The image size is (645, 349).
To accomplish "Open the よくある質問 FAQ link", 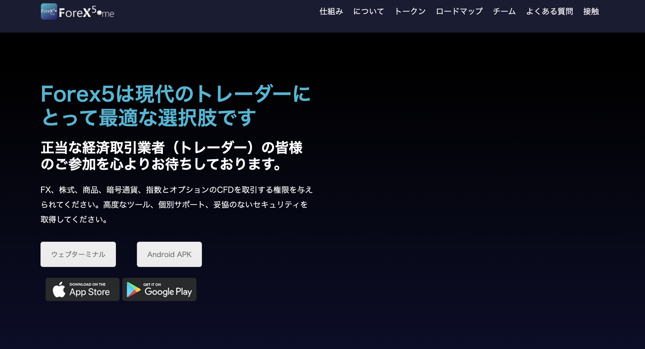I will [x=550, y=11].
